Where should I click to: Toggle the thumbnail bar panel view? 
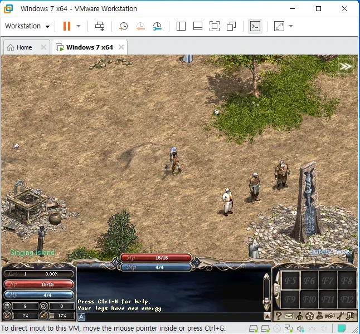198,26
